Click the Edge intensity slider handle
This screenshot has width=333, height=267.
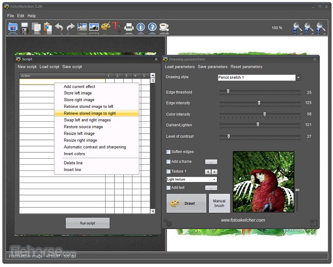259,103
